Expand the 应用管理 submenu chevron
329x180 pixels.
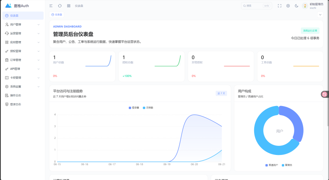pos(39,42)
